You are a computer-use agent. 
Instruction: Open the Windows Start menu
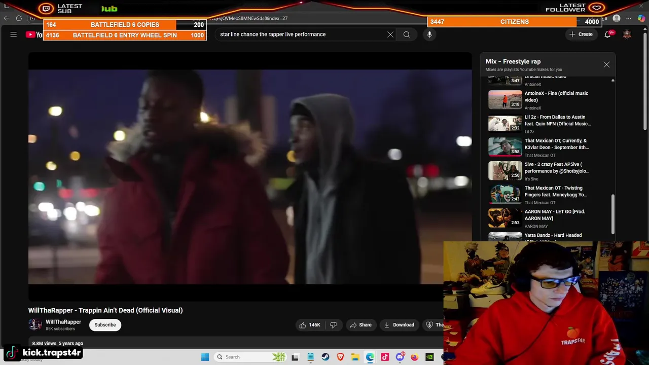pyautogui.click(x=205, y=357)
